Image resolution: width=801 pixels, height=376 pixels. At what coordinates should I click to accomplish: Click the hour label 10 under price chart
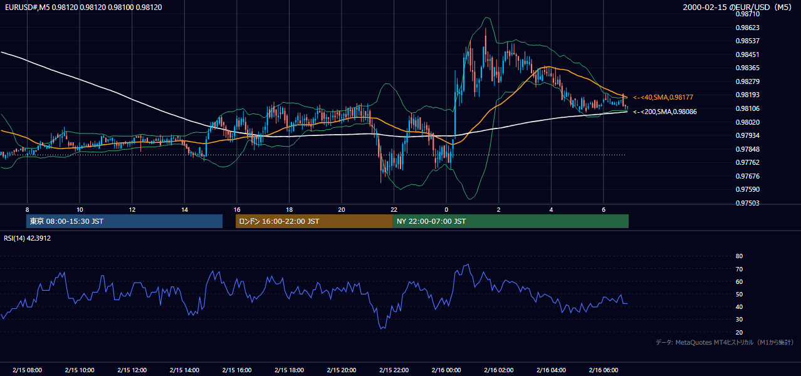[x=80, y=209]
